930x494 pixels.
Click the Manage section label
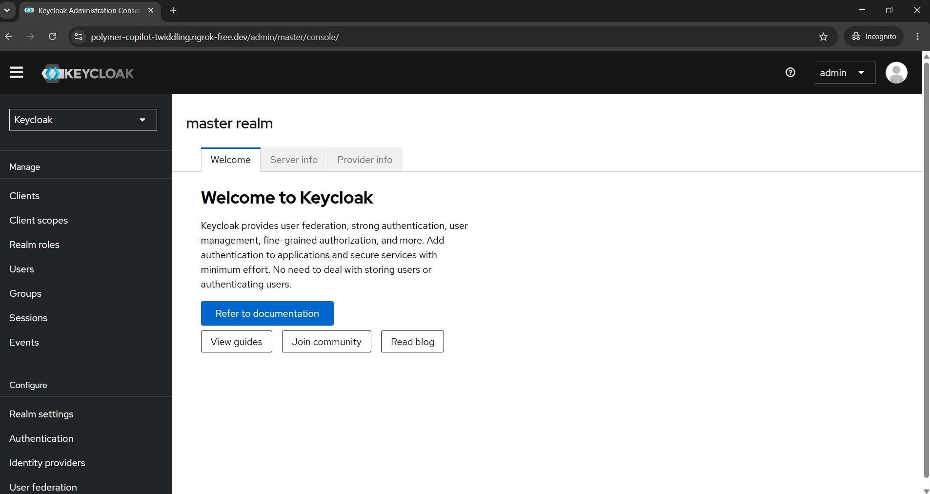25,167
